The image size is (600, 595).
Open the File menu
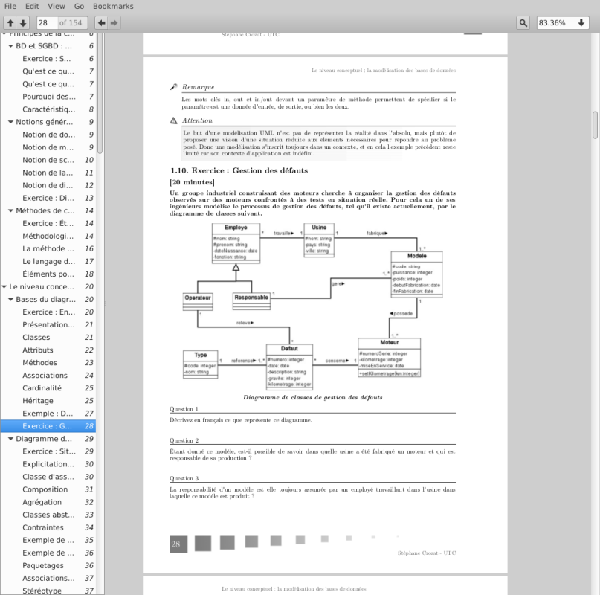click(x=10, y=6)
